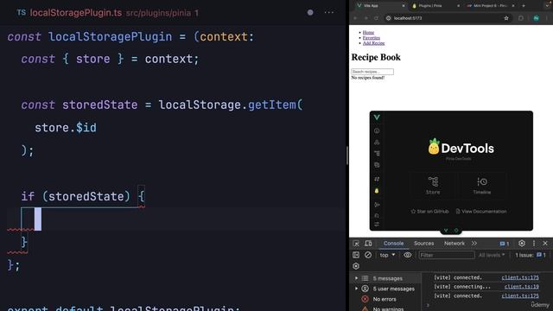
Task: Open Chrome DevTools settings gear
Action: (x=522, y=244)
